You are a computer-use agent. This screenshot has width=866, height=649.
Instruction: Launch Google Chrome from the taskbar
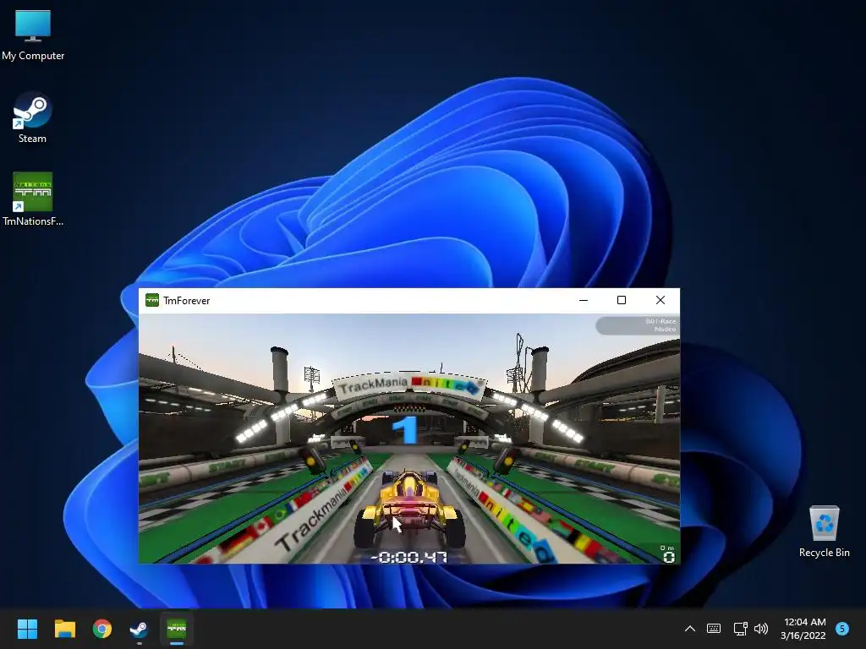click(102, 629)
